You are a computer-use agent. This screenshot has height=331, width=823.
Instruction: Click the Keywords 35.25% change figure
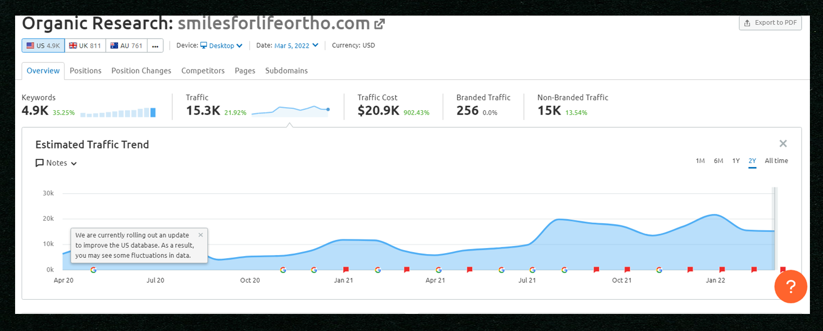tap(63, 113)
